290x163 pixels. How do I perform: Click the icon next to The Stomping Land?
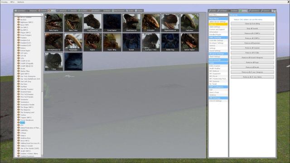[19, 112]
